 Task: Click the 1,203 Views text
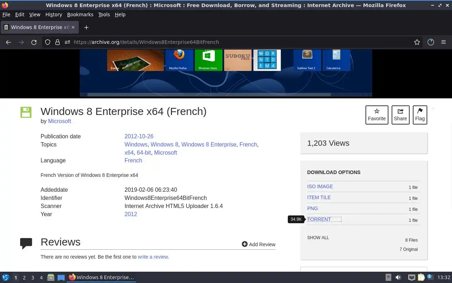(x=328, y=143)
